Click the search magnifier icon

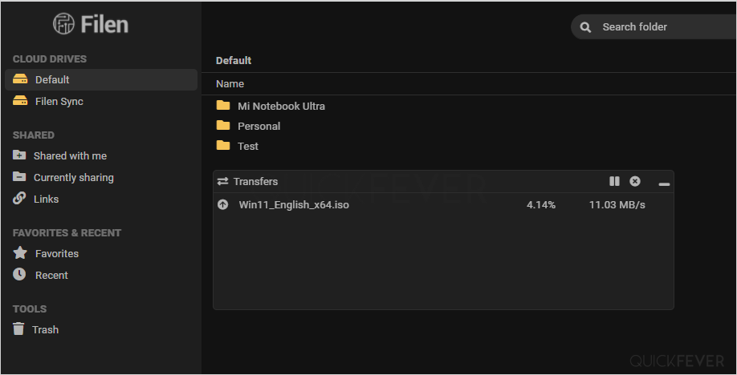point(585,27)
